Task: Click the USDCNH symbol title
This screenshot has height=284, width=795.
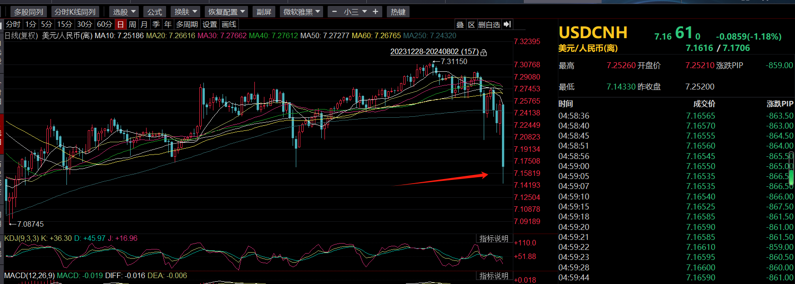Action: [593, 32]
